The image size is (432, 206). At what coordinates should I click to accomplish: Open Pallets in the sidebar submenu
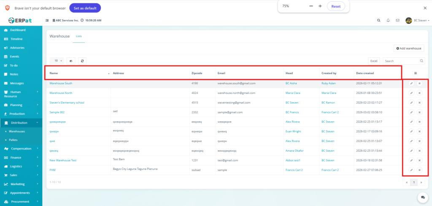tap(13, 139)
